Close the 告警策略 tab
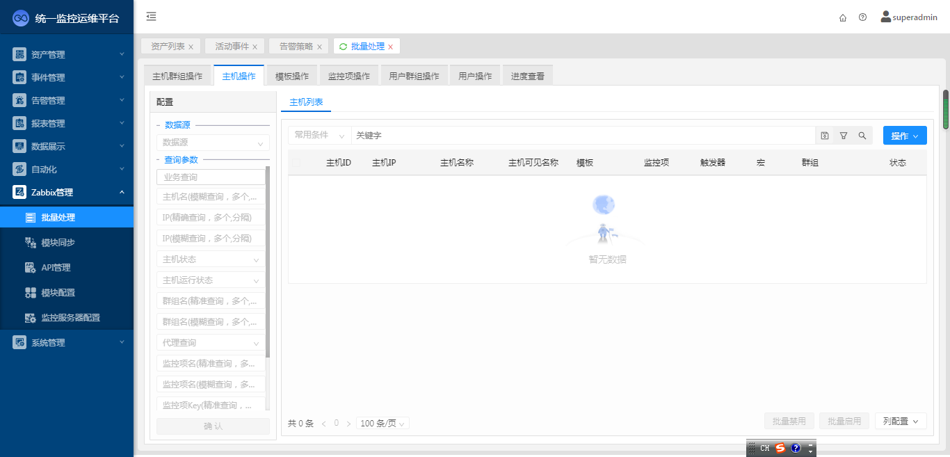The height and width of the screenshot is (457, 950). coord(319,47)
